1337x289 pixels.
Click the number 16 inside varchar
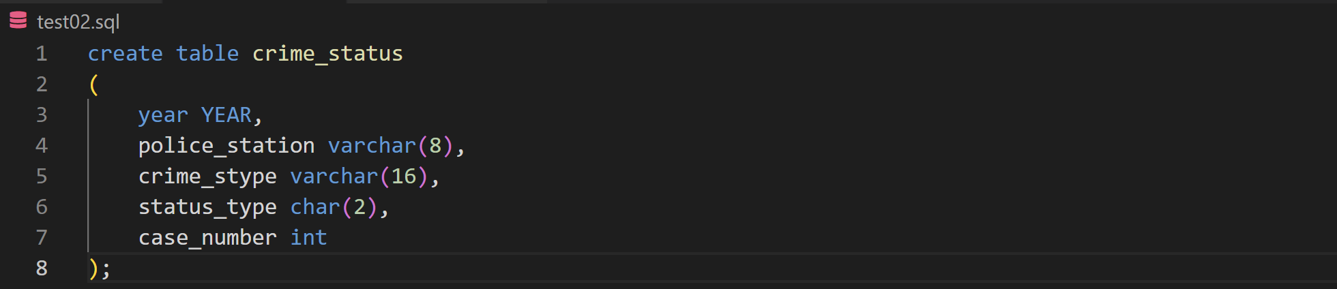(404, 176)
